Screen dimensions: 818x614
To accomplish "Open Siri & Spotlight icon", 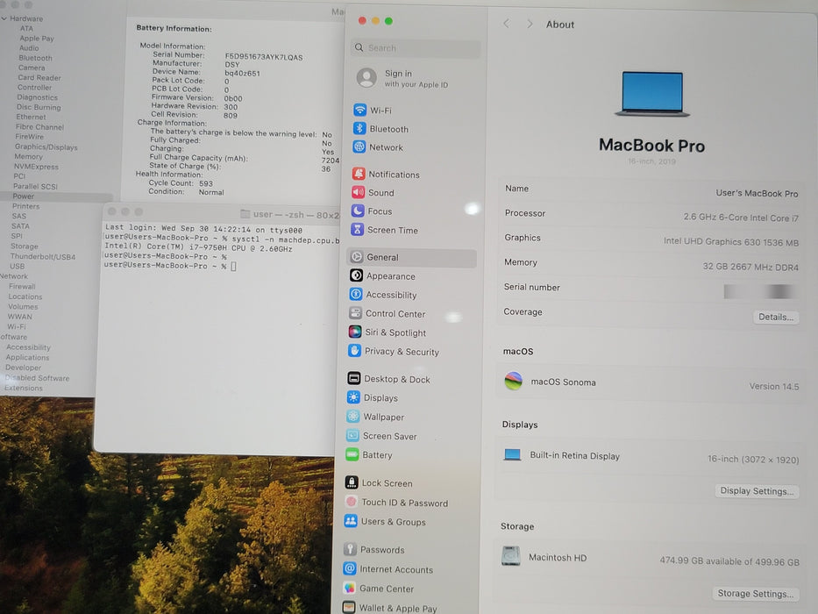I will [355, 332].
